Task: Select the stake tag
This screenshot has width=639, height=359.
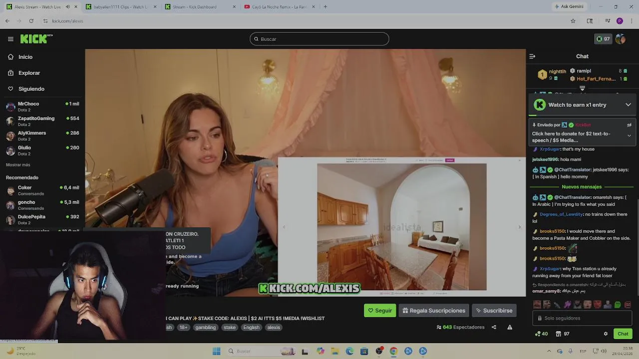Action: pyautogui.click(x=230, y=328)
